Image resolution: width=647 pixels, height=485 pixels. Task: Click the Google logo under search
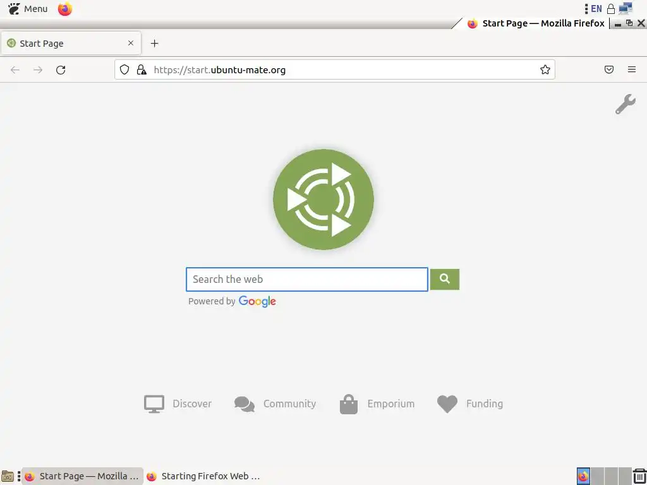(257, 301)
